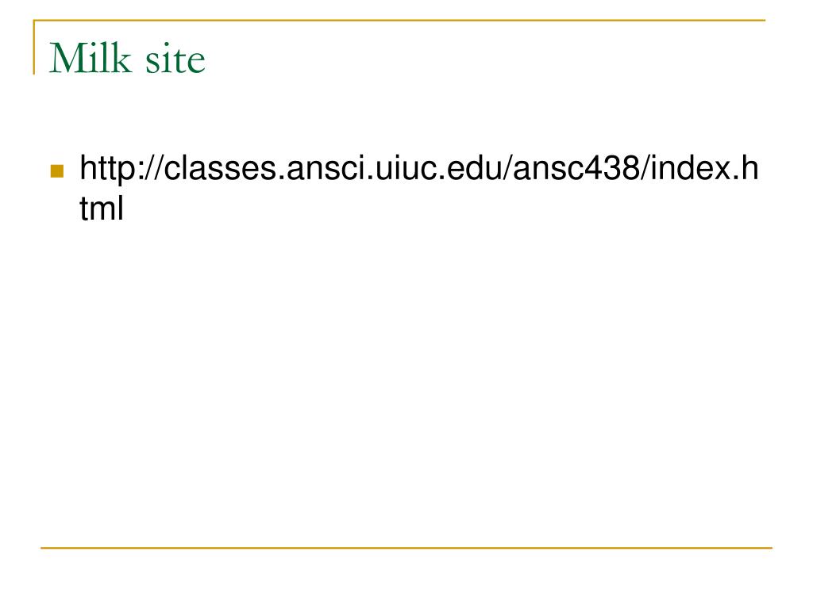The image size is (813, 609).
Task: Click the gold horizontal line at bottom
Action: pos(406,547)
